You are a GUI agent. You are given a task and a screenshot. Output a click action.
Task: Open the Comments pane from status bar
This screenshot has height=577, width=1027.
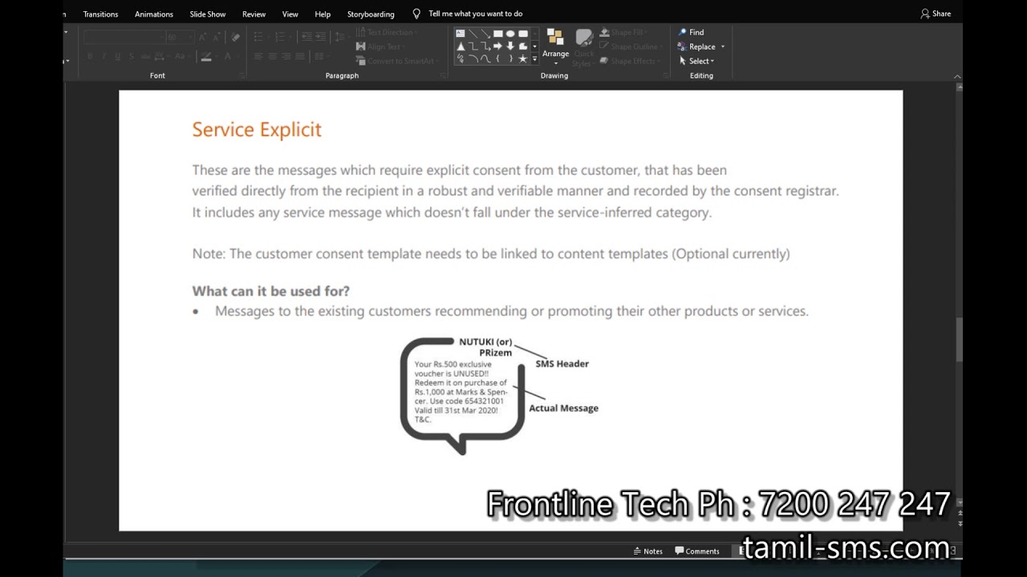[x=697, y=551]
